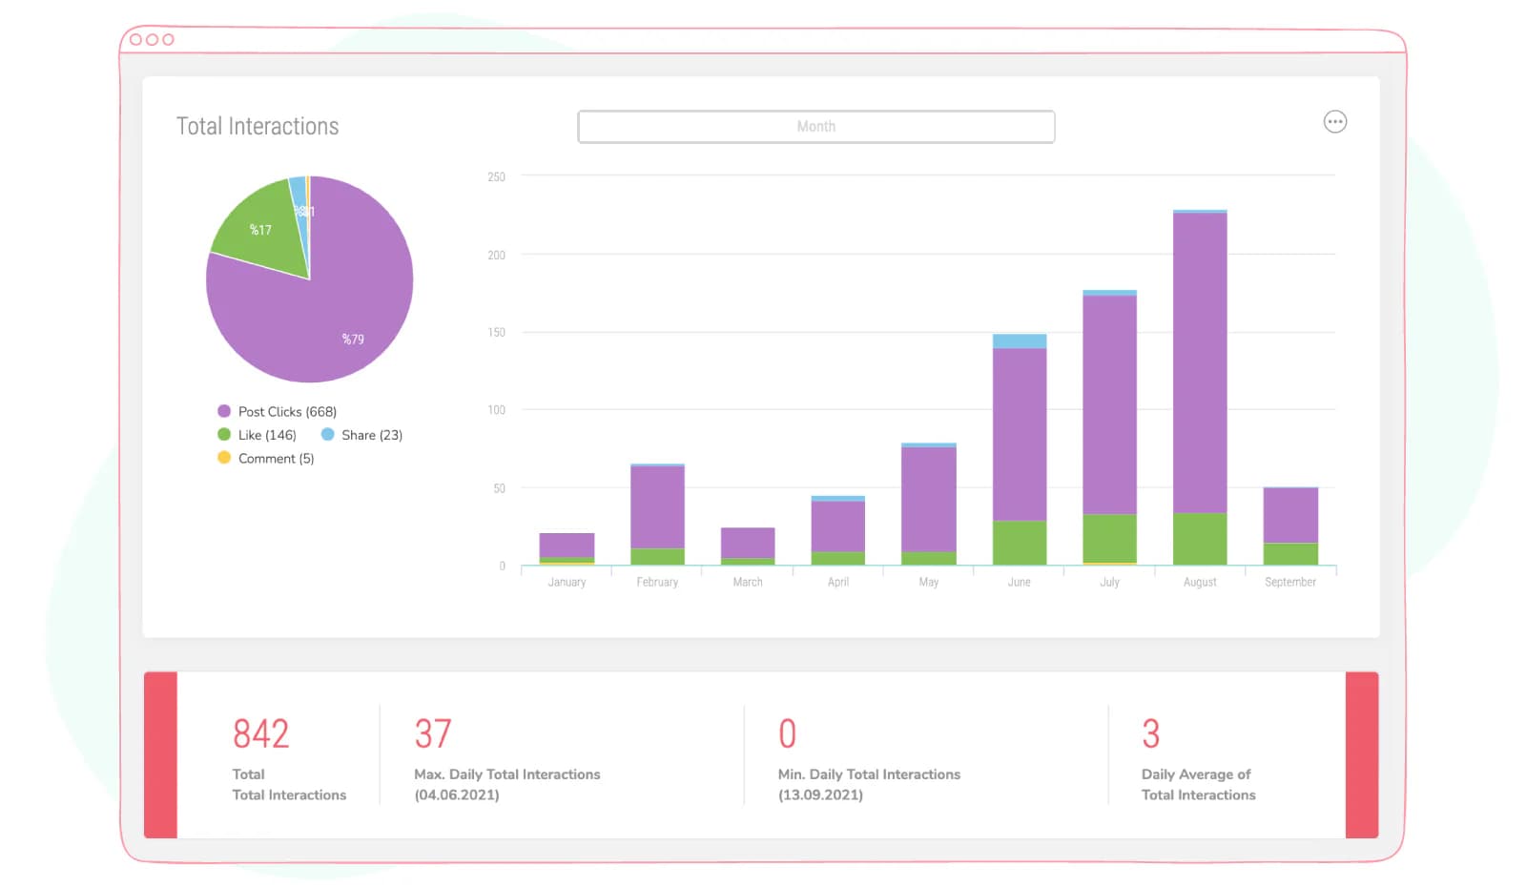Viewport: 1526px width, 887px height.
Task: Click the (13.09.2021) date text
Action: pos(820,794)
